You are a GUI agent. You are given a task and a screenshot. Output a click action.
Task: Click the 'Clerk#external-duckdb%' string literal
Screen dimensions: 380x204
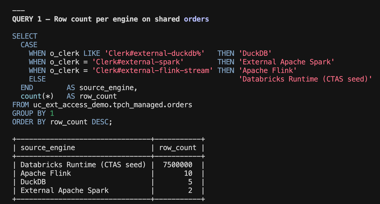[155, 54]
